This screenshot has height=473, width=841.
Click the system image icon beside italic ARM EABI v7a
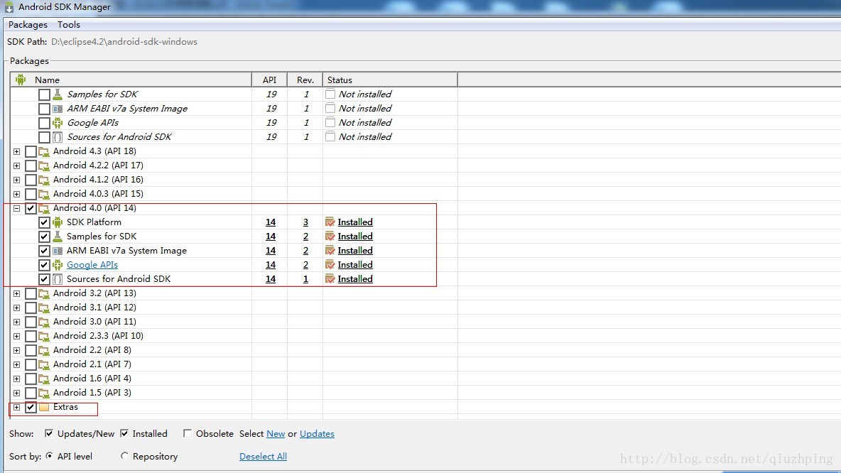pos(58,109)
